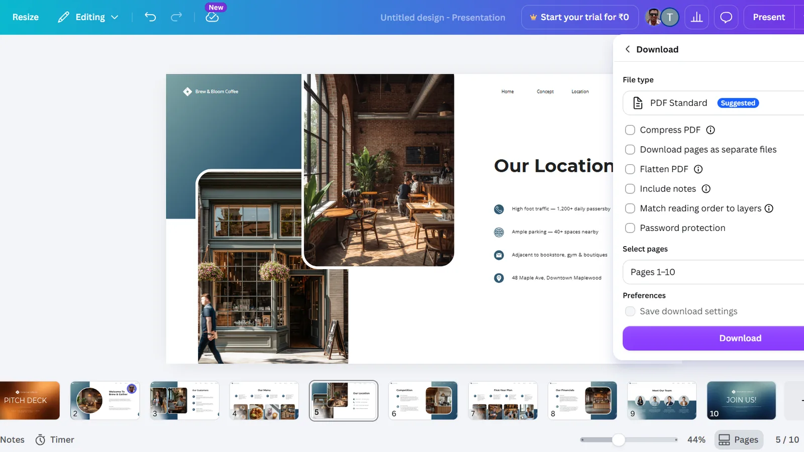Click the purple Download button
The height and width of the screenshot is (452, 804).
tap(714, 338)
